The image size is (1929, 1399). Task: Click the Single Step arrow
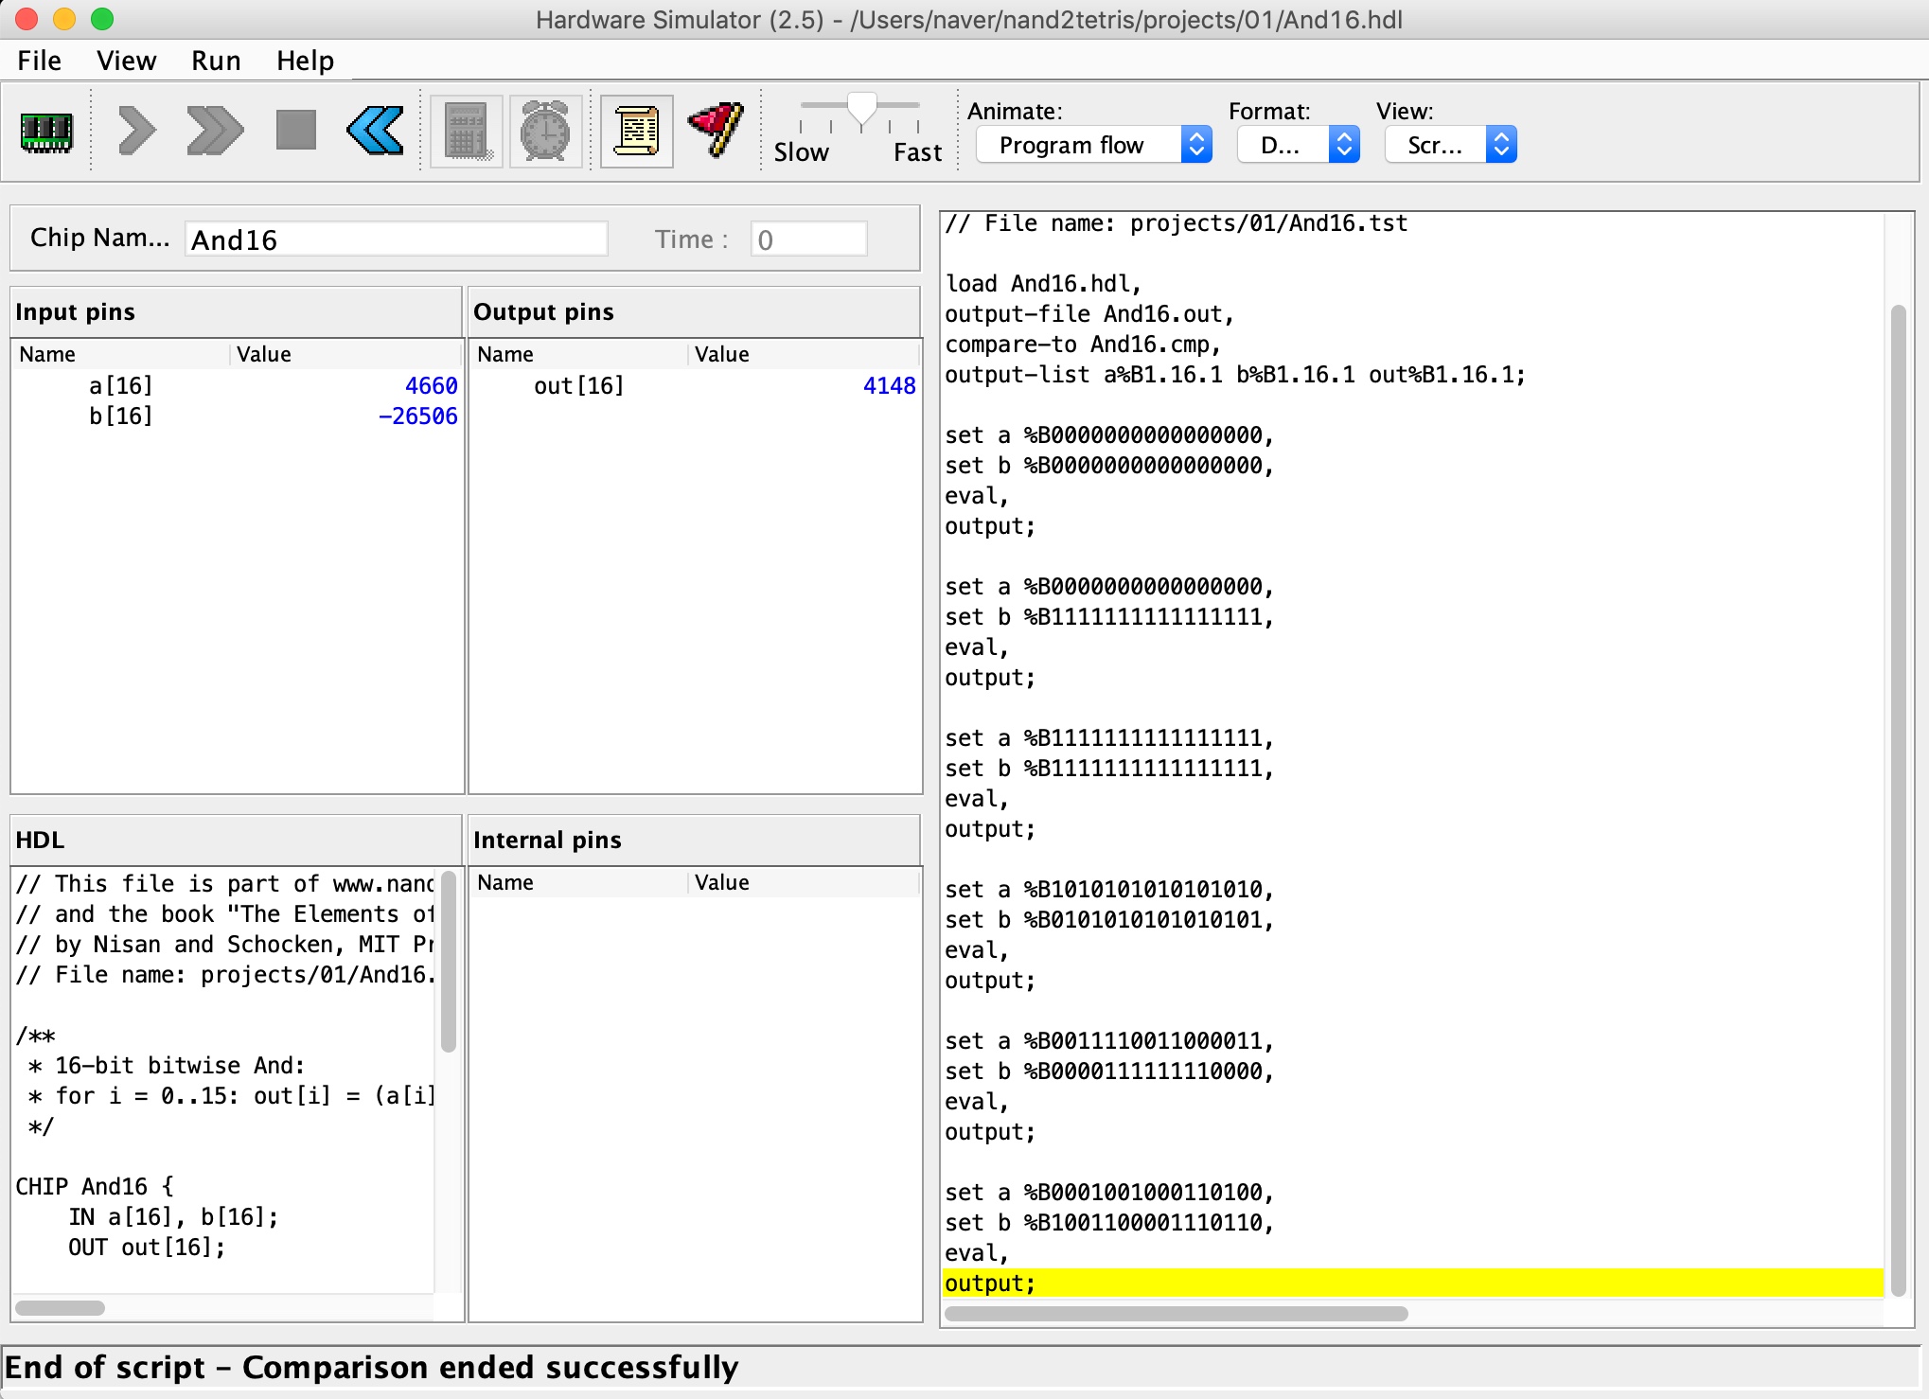137,131
